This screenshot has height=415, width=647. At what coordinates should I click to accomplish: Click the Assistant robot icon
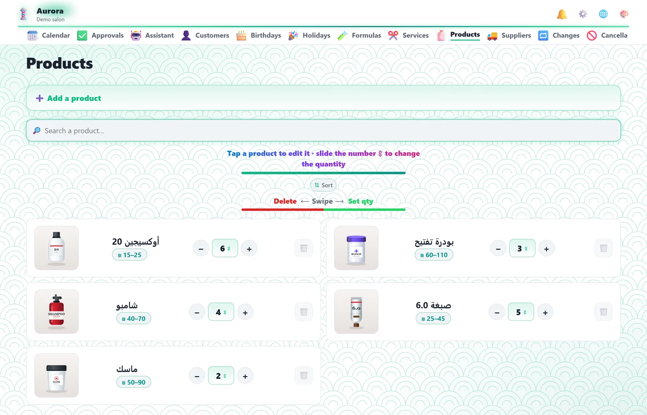[136, 36]
